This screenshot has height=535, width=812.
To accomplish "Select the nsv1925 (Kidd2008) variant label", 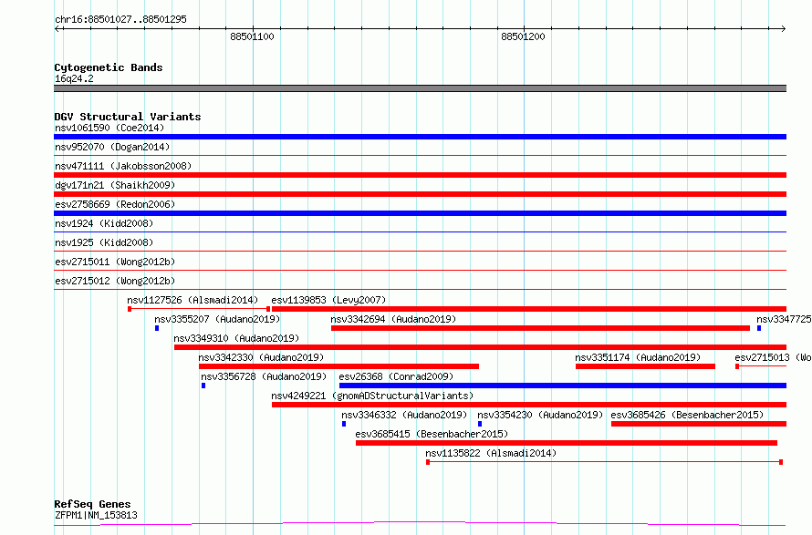I will click(104, 242).
